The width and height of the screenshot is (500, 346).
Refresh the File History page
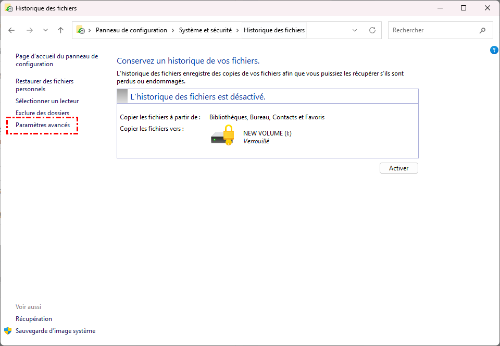click(x=372, y=30)
